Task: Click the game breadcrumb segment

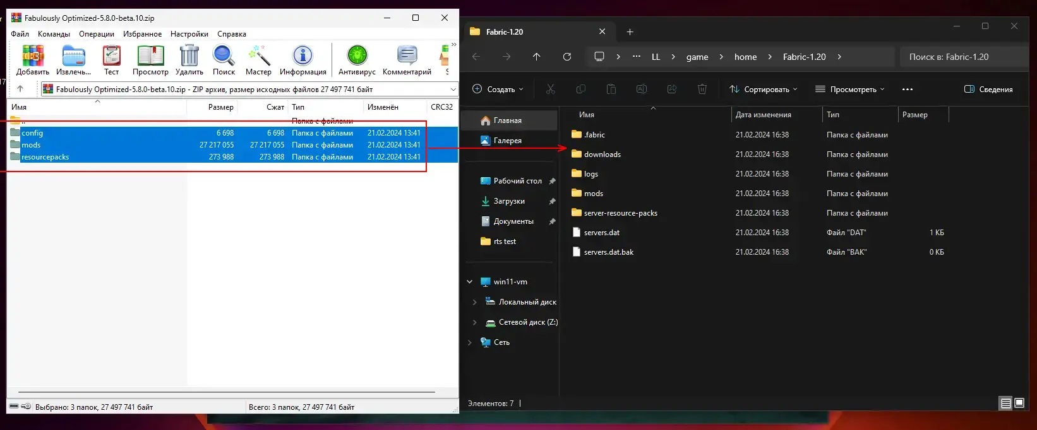Action: coord(697,57)
